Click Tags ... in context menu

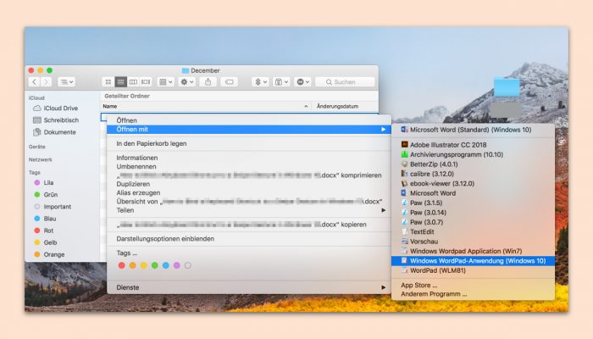click(249, 253)
